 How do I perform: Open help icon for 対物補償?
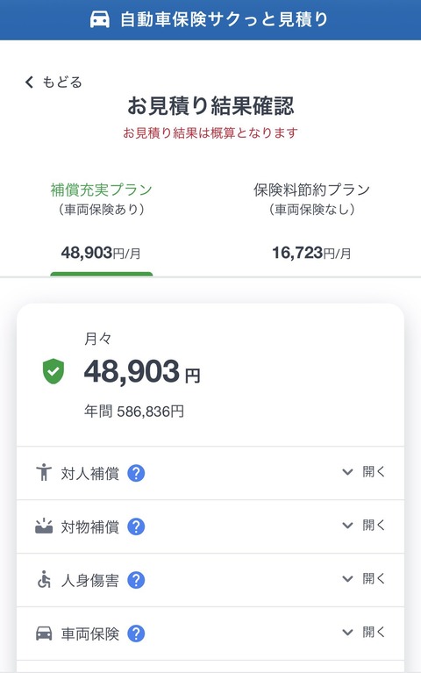[136, 526]
